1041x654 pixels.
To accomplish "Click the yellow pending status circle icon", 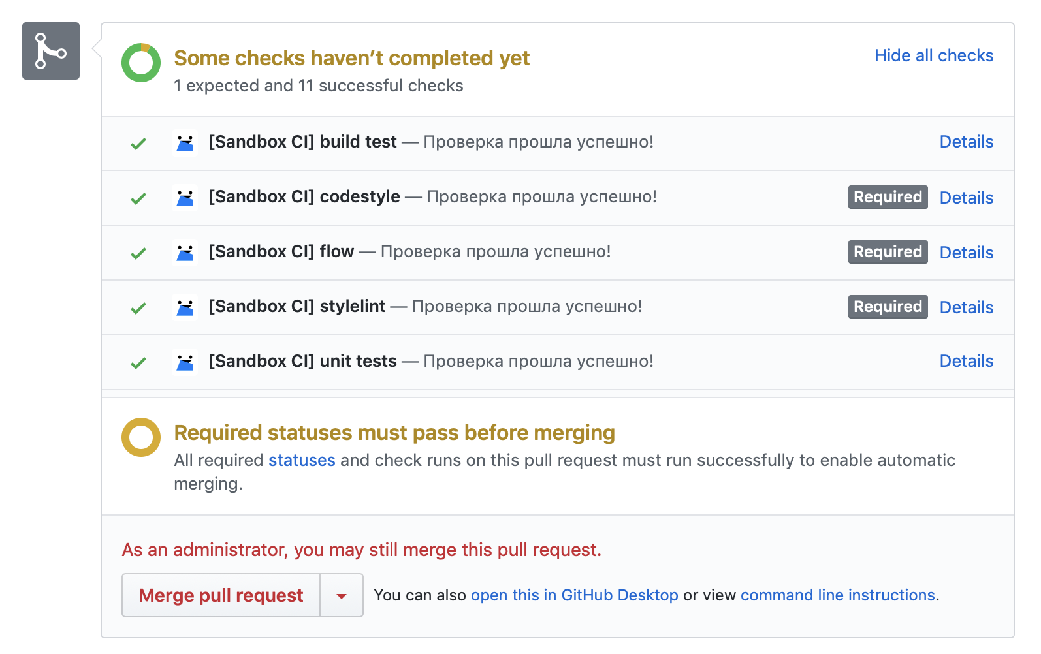I will point(141,437).
